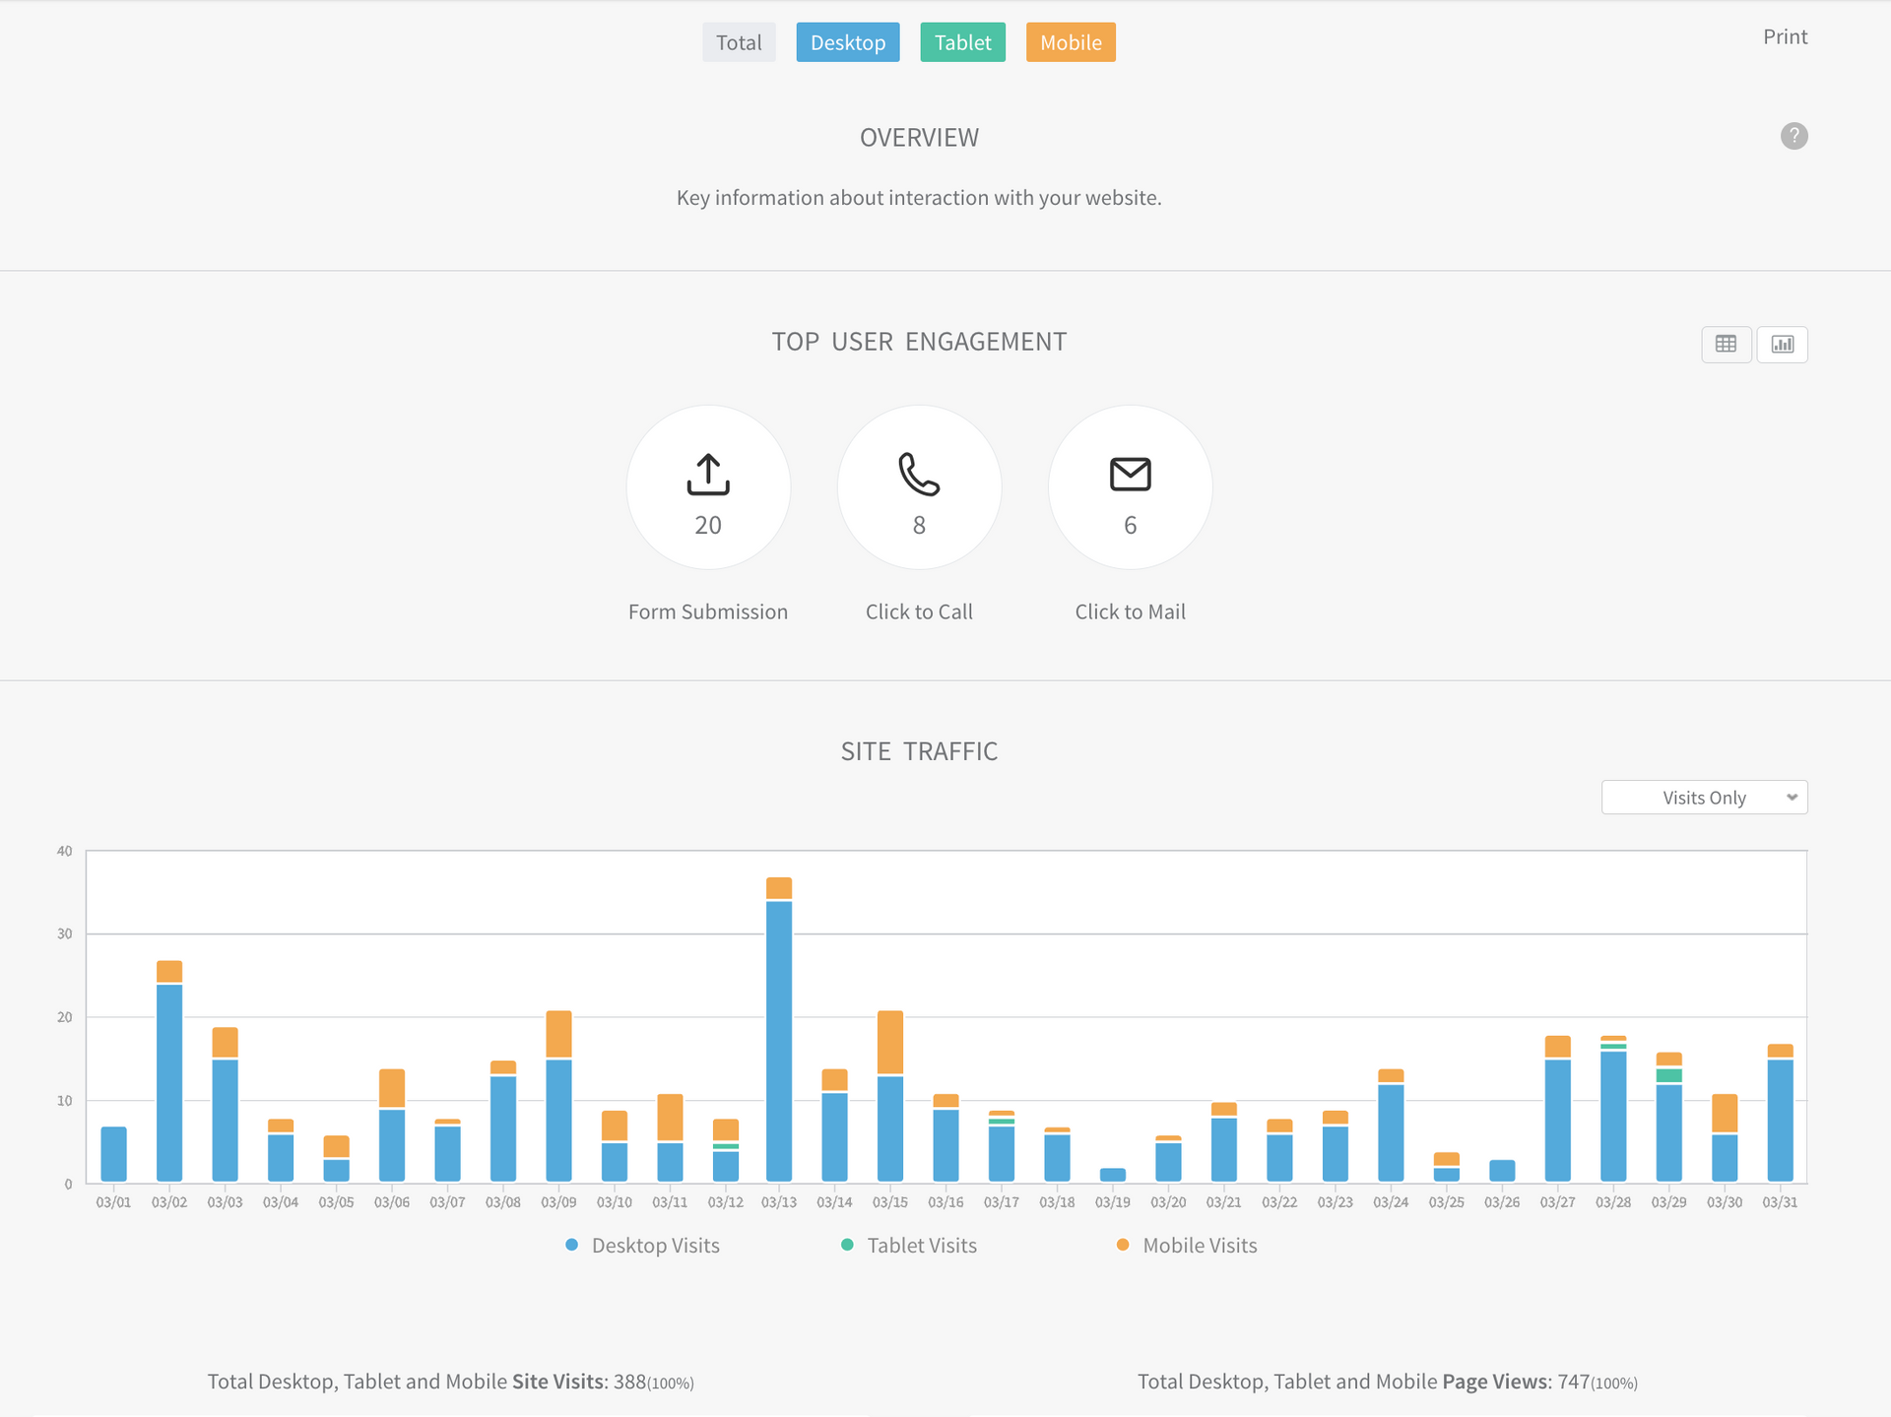Select the Desktop filter tab

(847, 42)
